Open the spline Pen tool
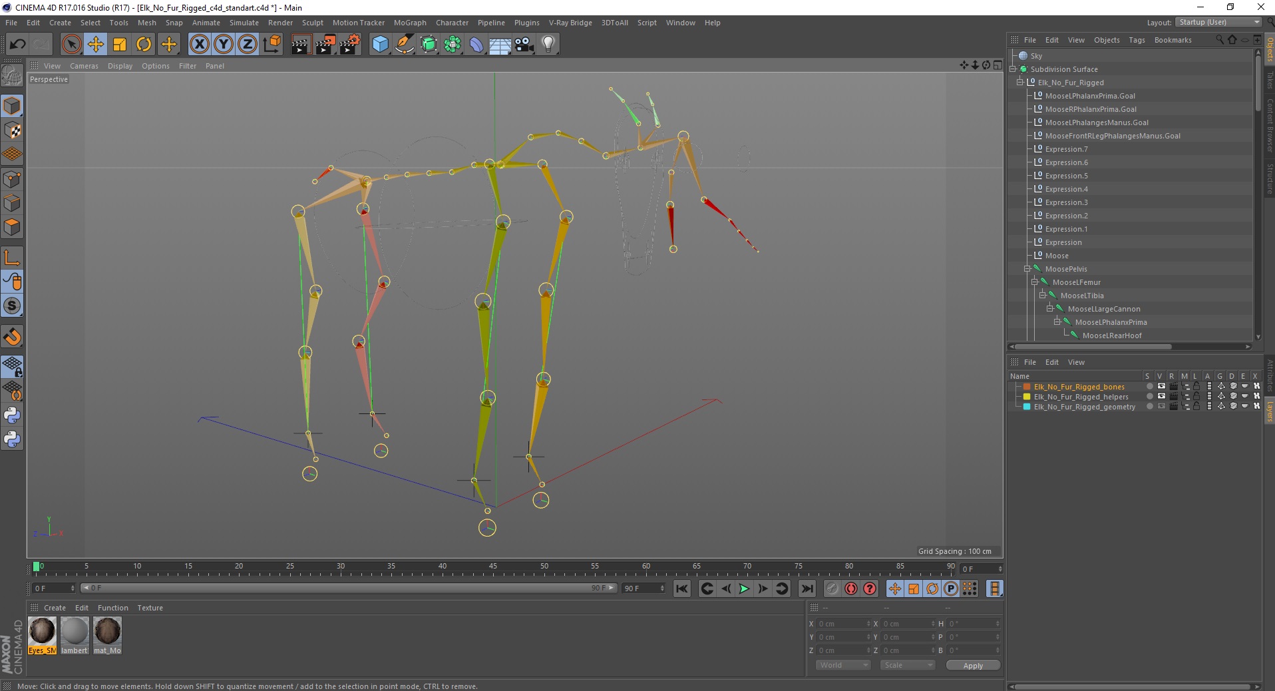The width and height of the screenshot is (1275, 691). pos(405,45)
